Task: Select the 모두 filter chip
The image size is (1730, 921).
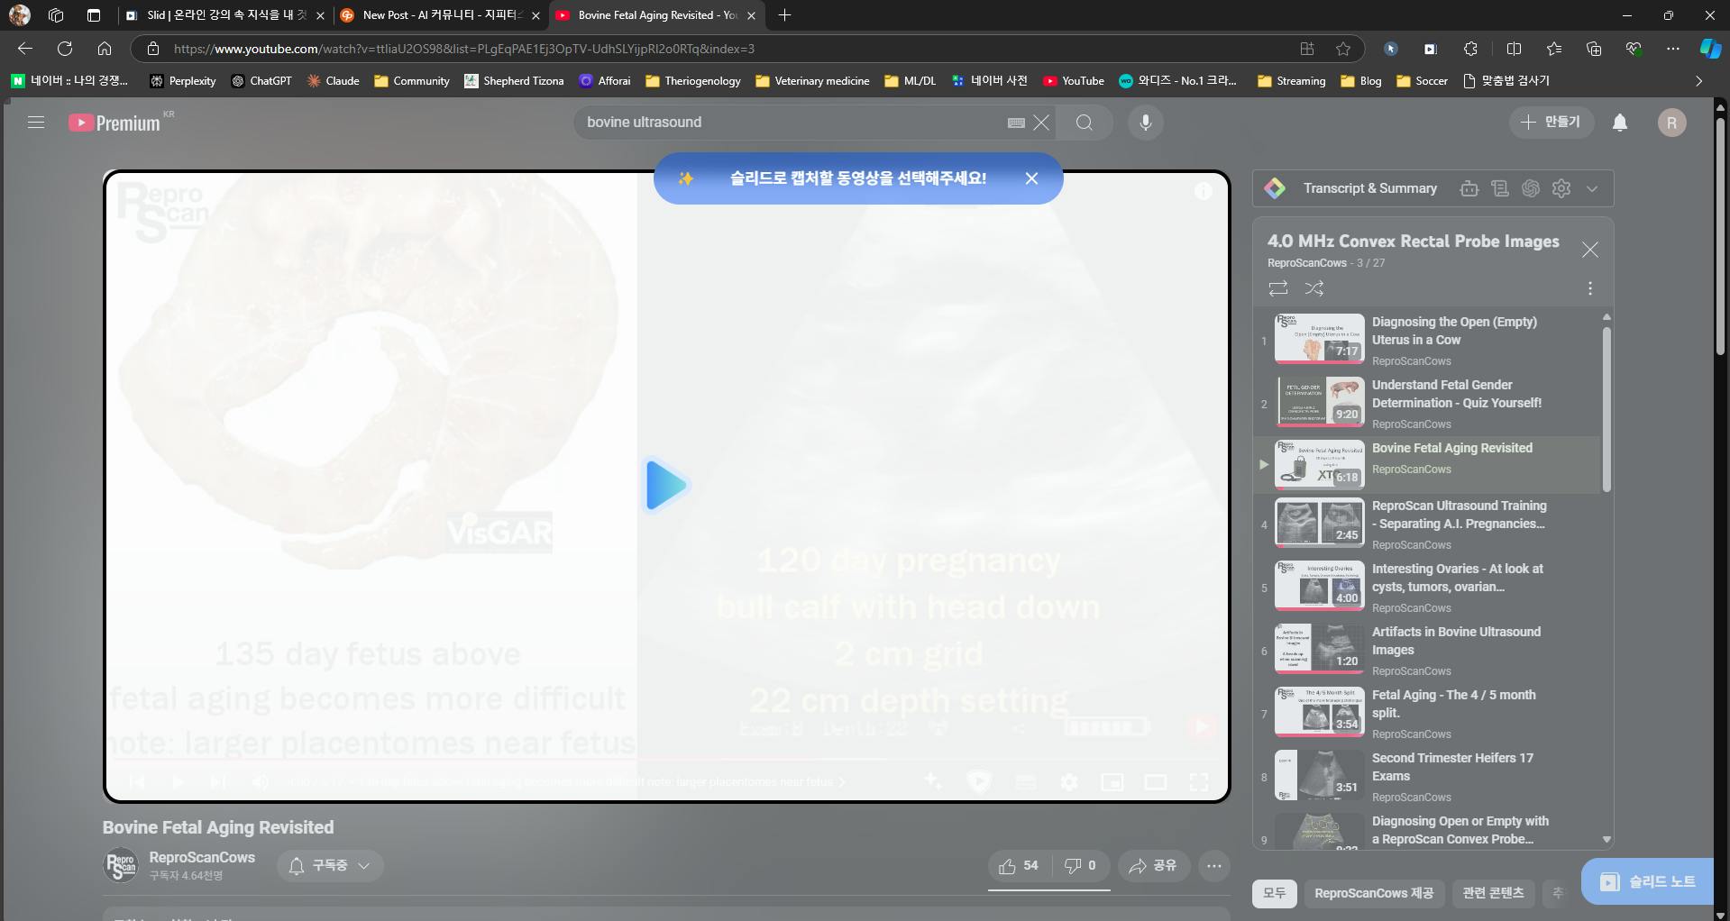Action: pos(1275,893)
